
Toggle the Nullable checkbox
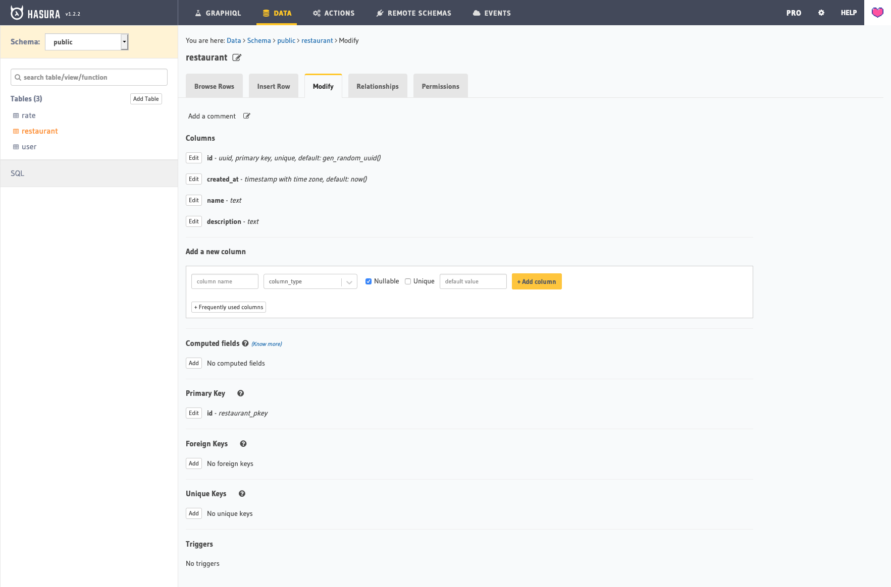click(369, 281)
